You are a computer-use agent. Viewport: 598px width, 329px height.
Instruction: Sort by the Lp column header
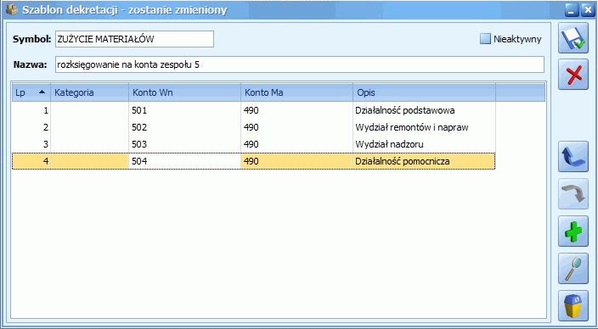point(31,92)
